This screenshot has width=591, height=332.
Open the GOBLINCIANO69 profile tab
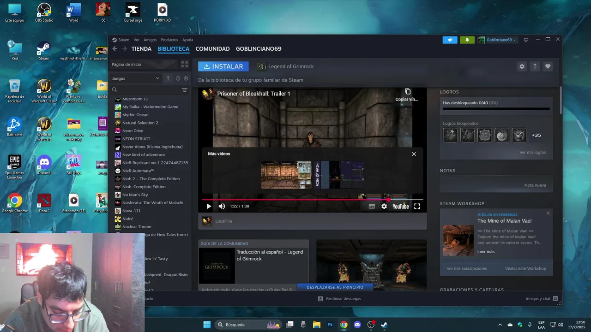tap(259, 49)
